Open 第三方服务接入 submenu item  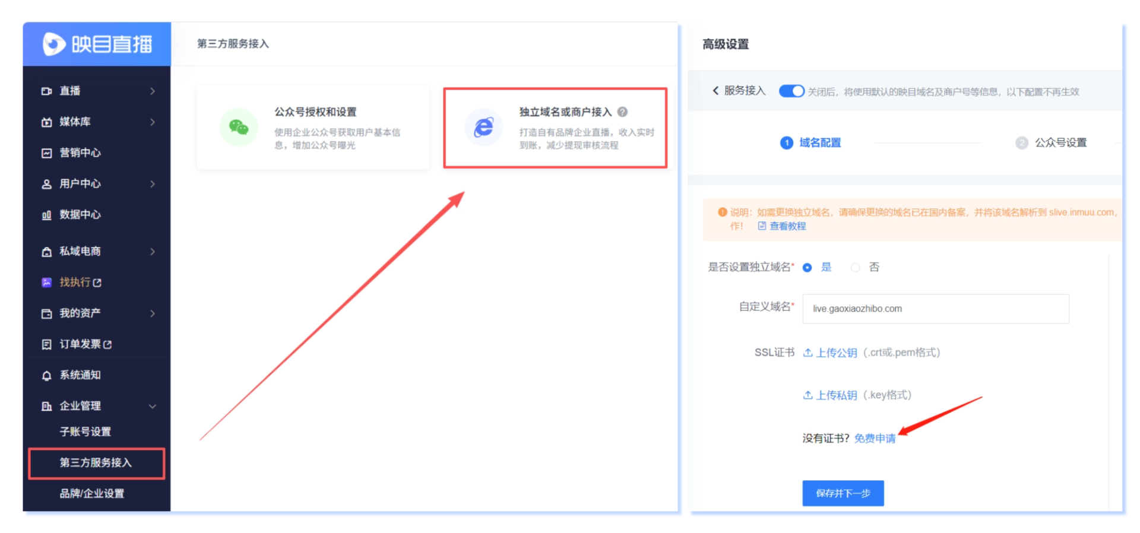point(96,462)
